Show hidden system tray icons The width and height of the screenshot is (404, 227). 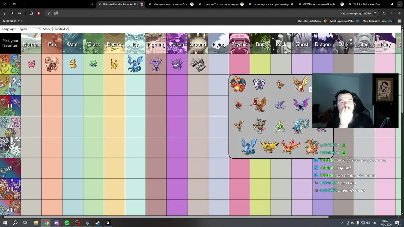[343, 223]
